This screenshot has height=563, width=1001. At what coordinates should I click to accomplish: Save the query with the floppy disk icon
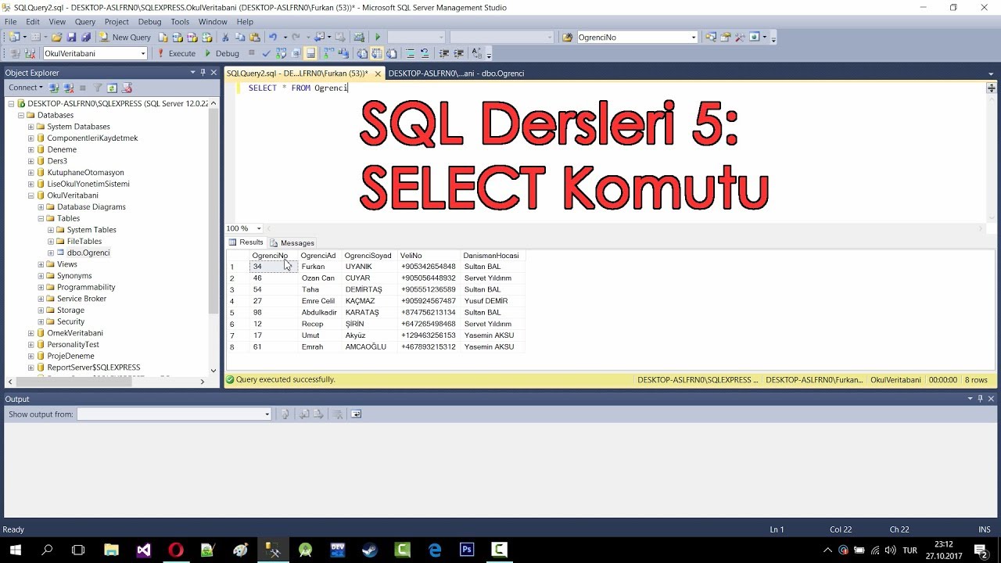point(71,37)
